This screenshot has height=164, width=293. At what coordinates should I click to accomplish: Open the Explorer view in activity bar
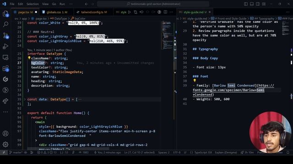[5, 14]
